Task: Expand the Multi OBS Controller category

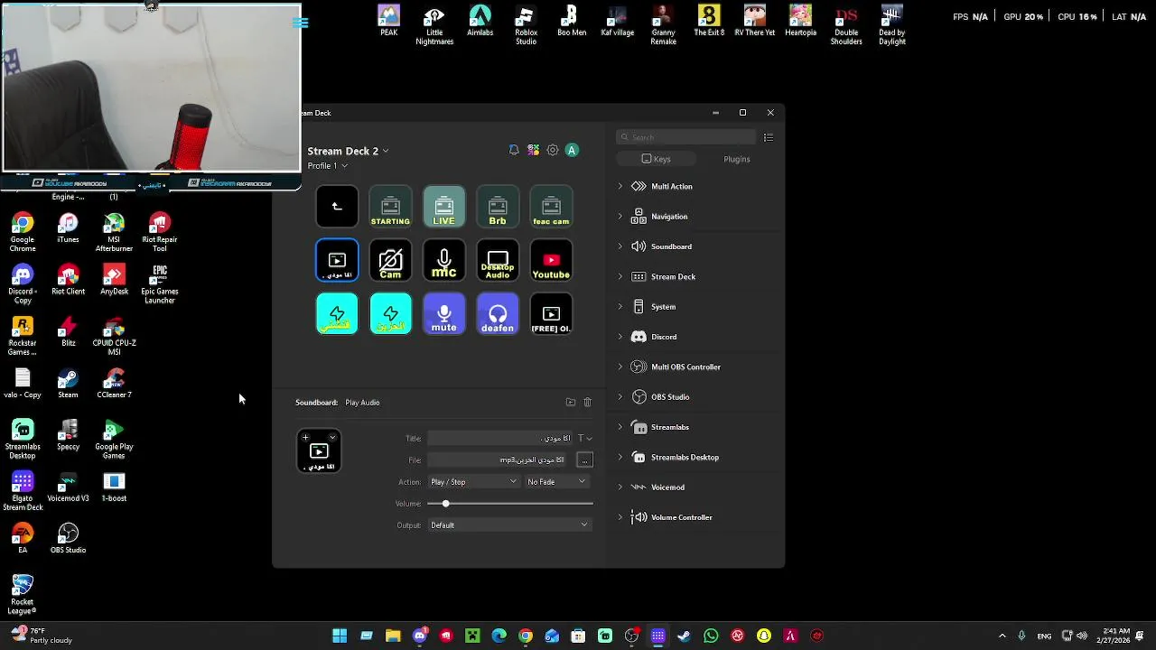Action: click(620, 367)
